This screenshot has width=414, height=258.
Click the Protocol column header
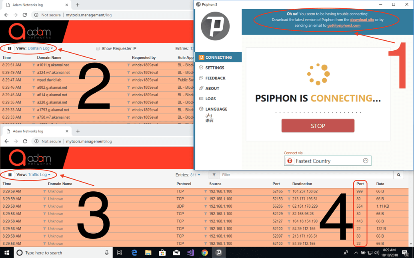[x=184, y=184]
